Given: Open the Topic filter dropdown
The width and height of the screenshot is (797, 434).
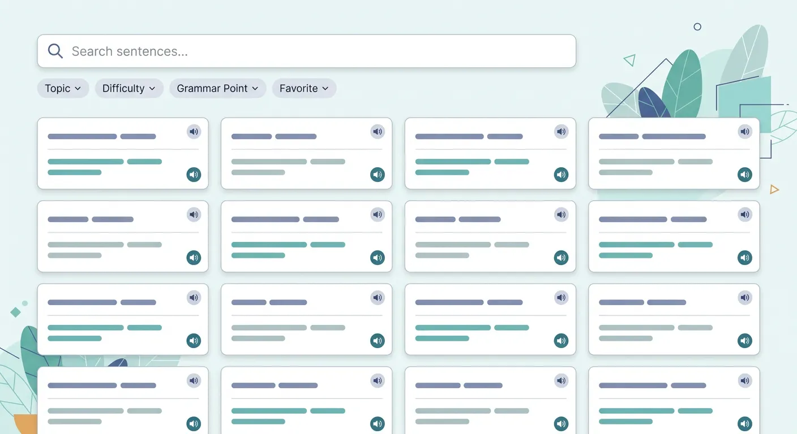Looking at the screenshot, I should [63, 88].
